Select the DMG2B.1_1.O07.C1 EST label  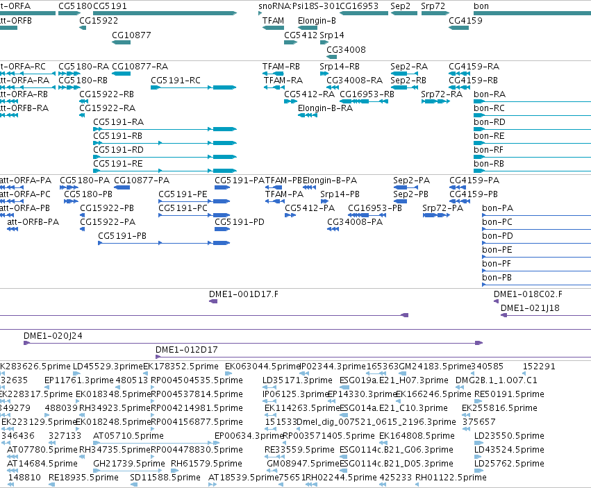coord(497,380)
